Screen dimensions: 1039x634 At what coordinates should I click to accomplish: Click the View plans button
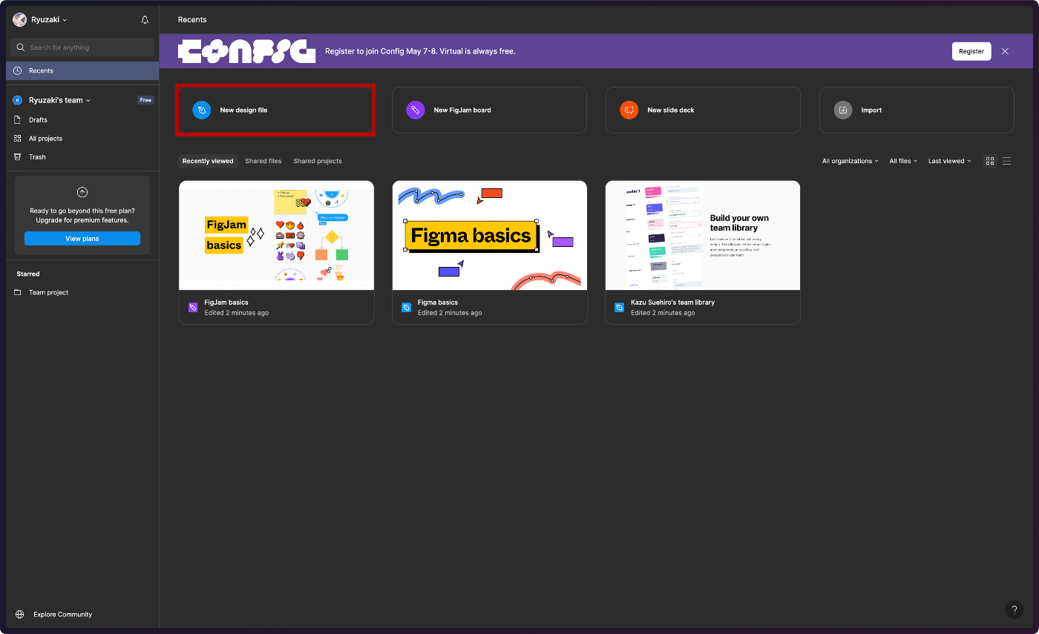click(82, 239)
